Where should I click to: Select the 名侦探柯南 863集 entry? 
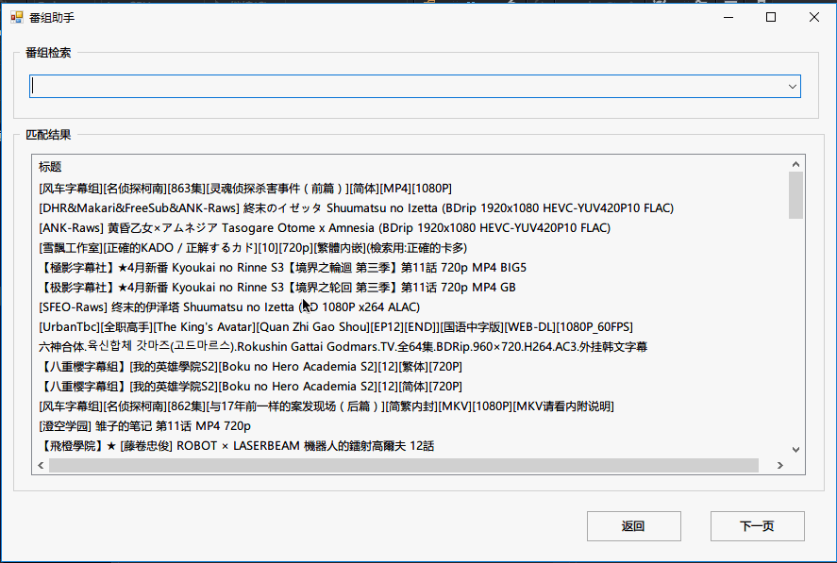point(283,188)
